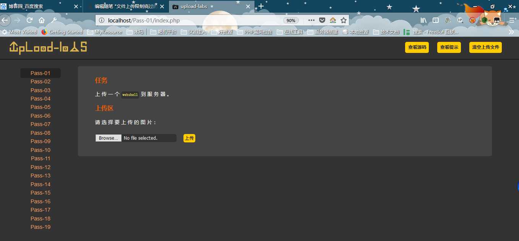
Task: Open page actions three-dots menu
Action: 311,20
